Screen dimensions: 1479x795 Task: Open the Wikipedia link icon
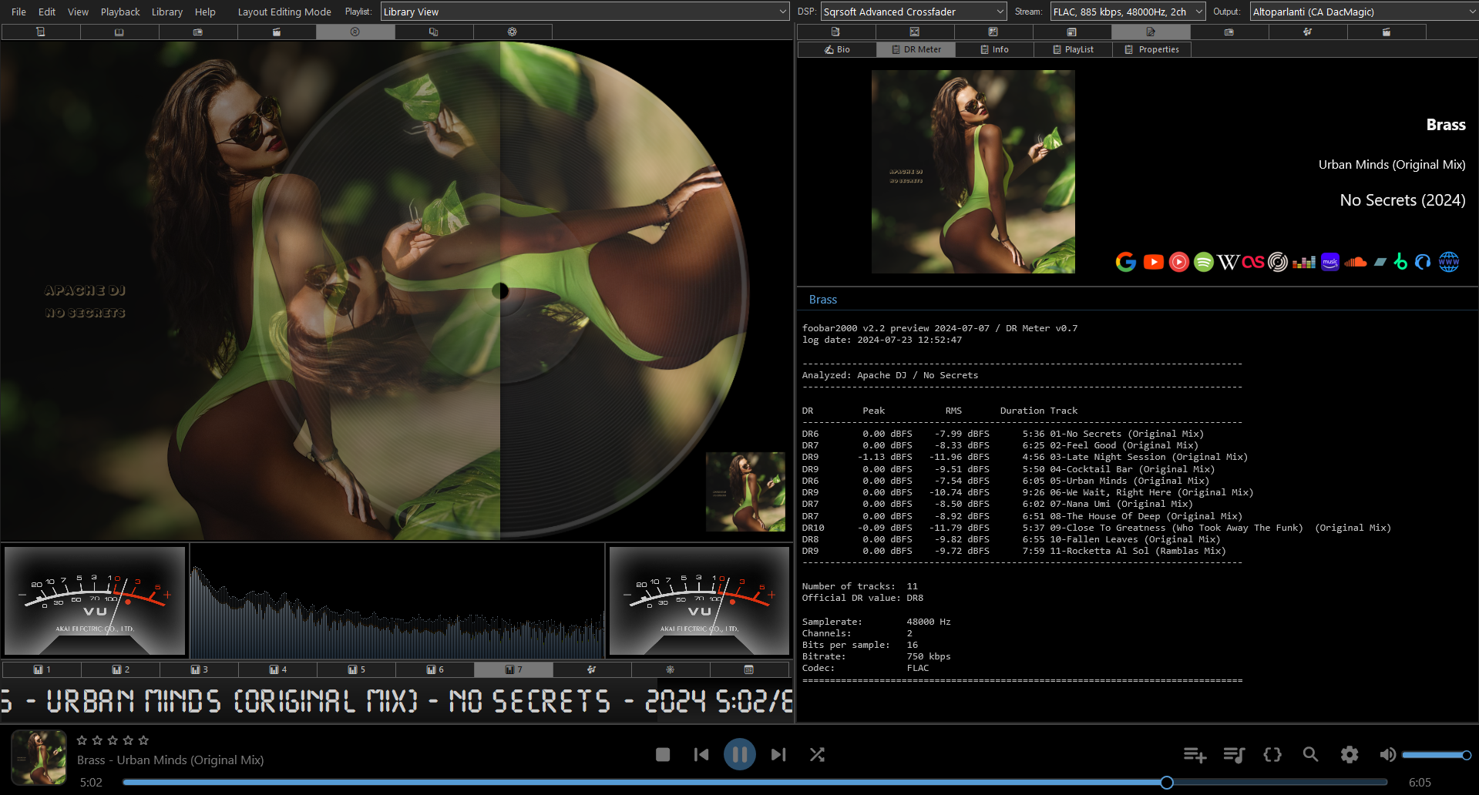point(1229,262)
